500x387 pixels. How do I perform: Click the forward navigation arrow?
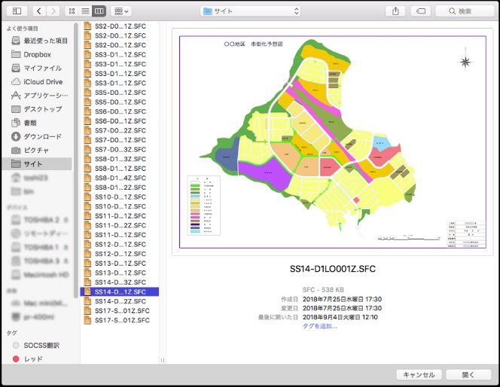[x=54, y=11]
